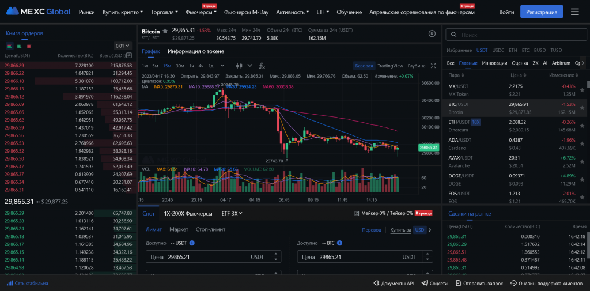Add Bitcoin to favorites with star icon
The image size is (590, 291).
[165, 31]
